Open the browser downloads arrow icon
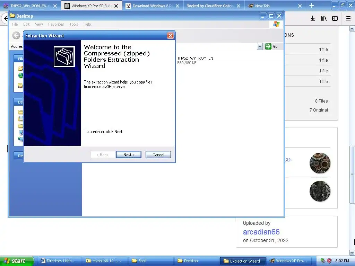This screenshot has height=266, width=355. (x=313, y=18)
